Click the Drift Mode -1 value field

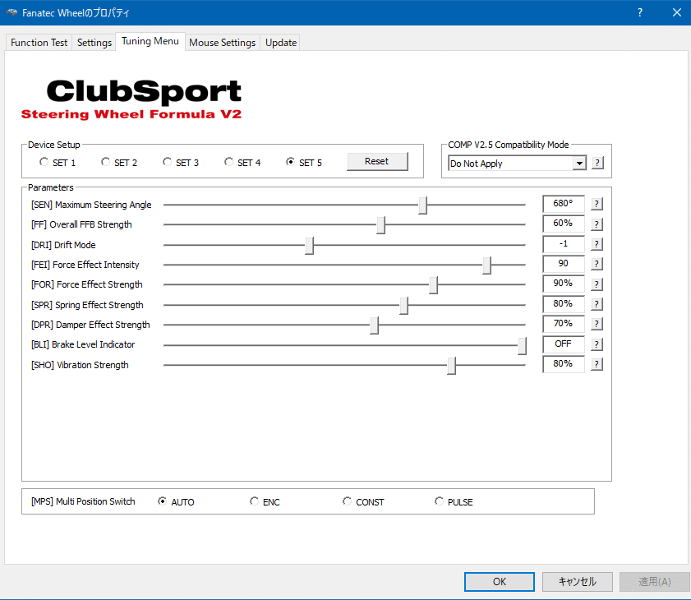[563, 244]
